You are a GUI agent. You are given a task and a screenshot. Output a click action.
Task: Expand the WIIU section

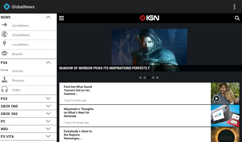[x=48, y=129]
